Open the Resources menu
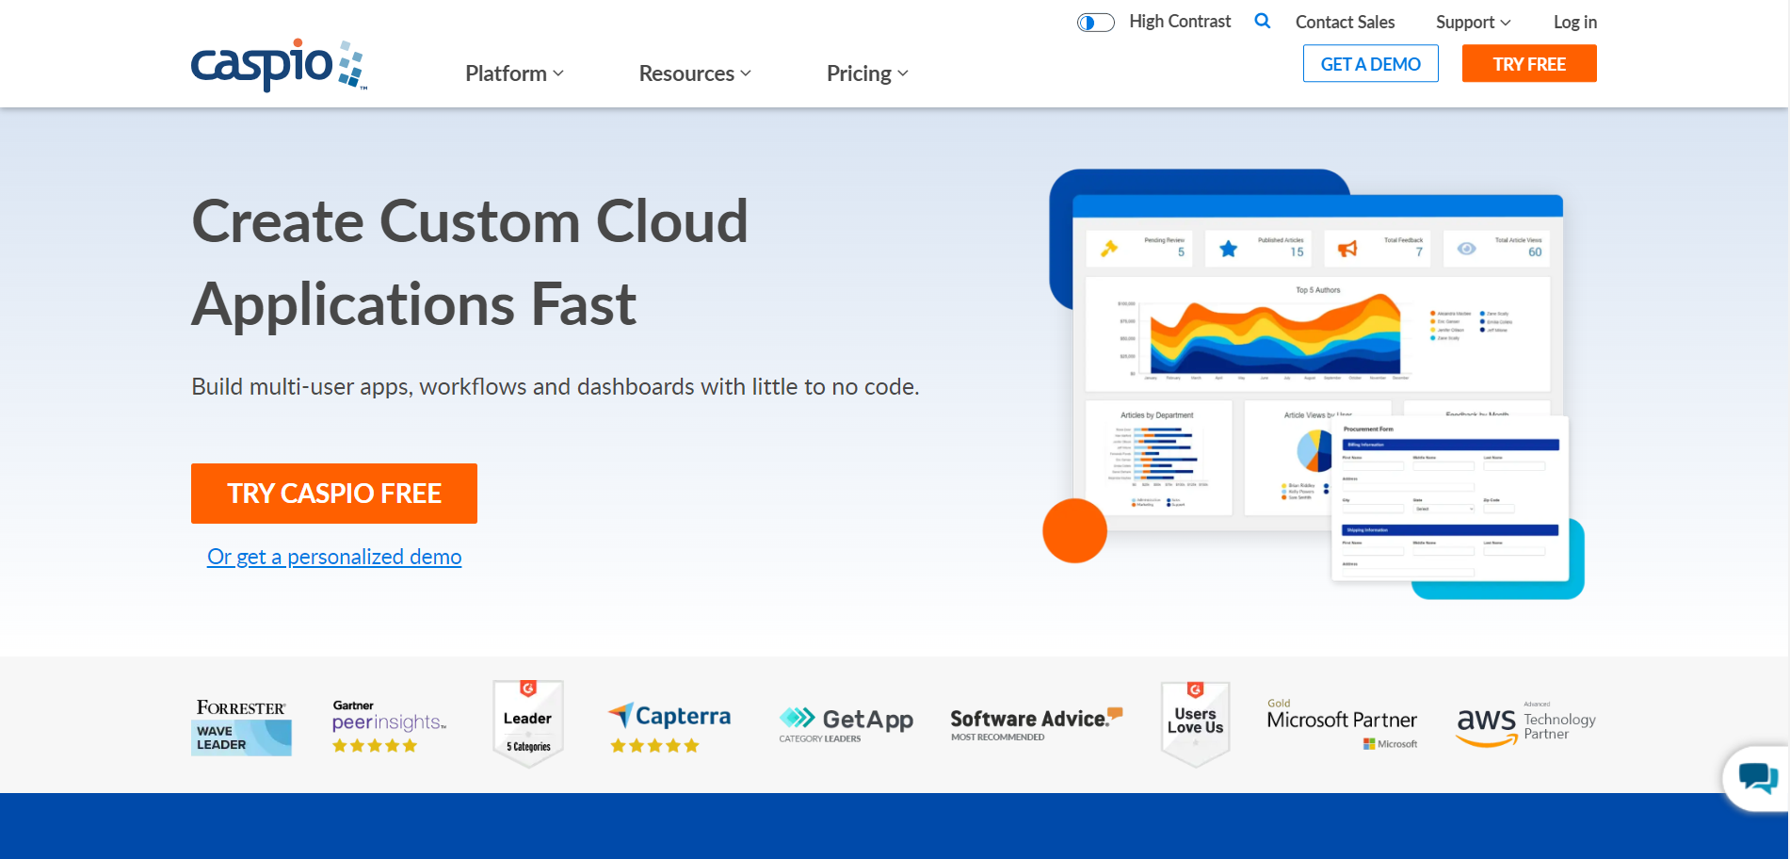 click(x=695, y=73)
